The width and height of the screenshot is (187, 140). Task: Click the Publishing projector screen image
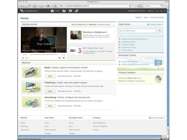tap(32, 87)
